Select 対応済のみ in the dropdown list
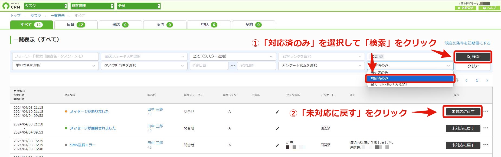501x157 pixels. [x=410, y=78]
